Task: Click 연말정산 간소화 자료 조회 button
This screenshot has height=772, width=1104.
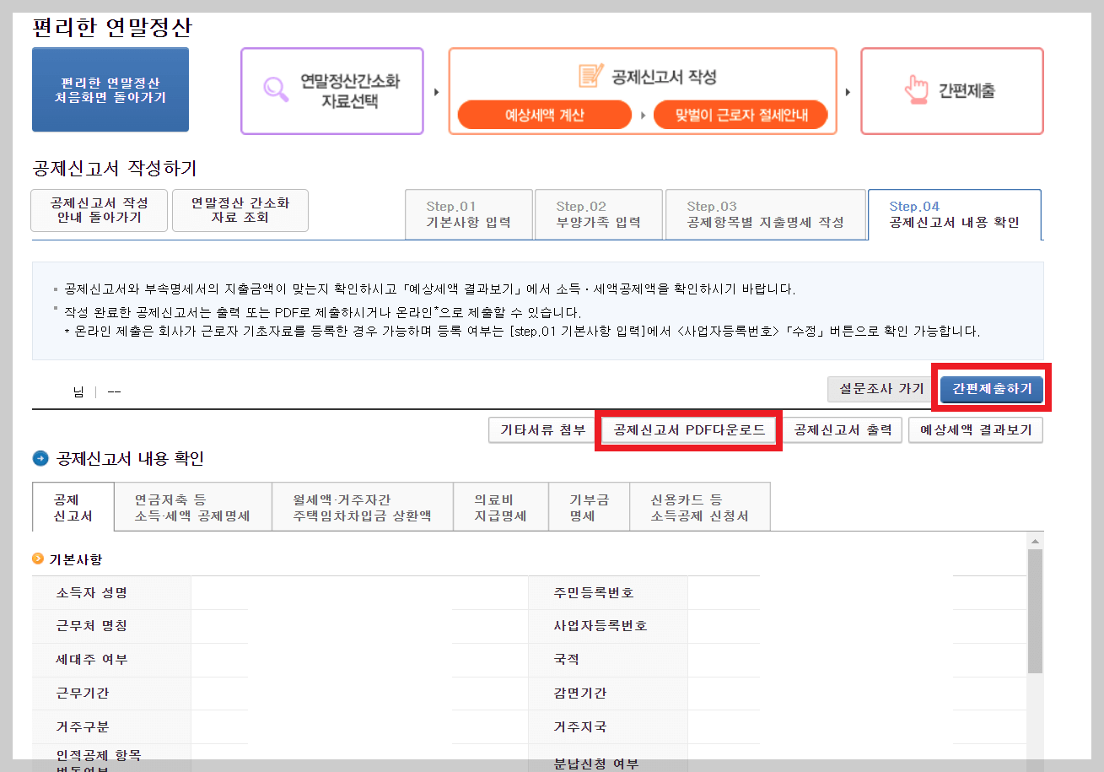Action: click(240, 210)
